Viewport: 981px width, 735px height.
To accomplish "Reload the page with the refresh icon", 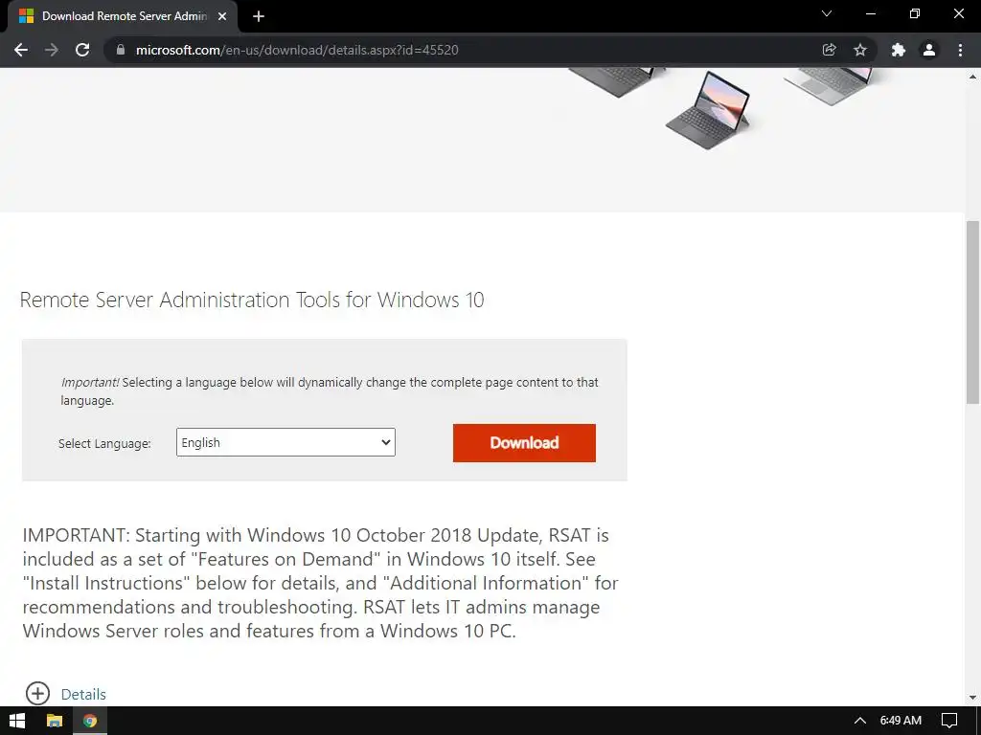I will click(82, 50).
